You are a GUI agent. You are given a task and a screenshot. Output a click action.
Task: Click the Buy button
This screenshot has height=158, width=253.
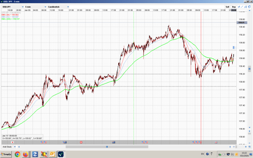point(234,7)
